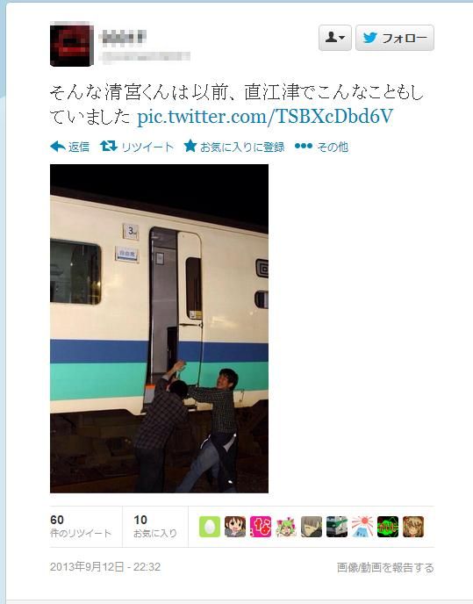Click the green train avatar
Image resolution: width=473 pixels, height=604 pixels.
coord(337,527)
